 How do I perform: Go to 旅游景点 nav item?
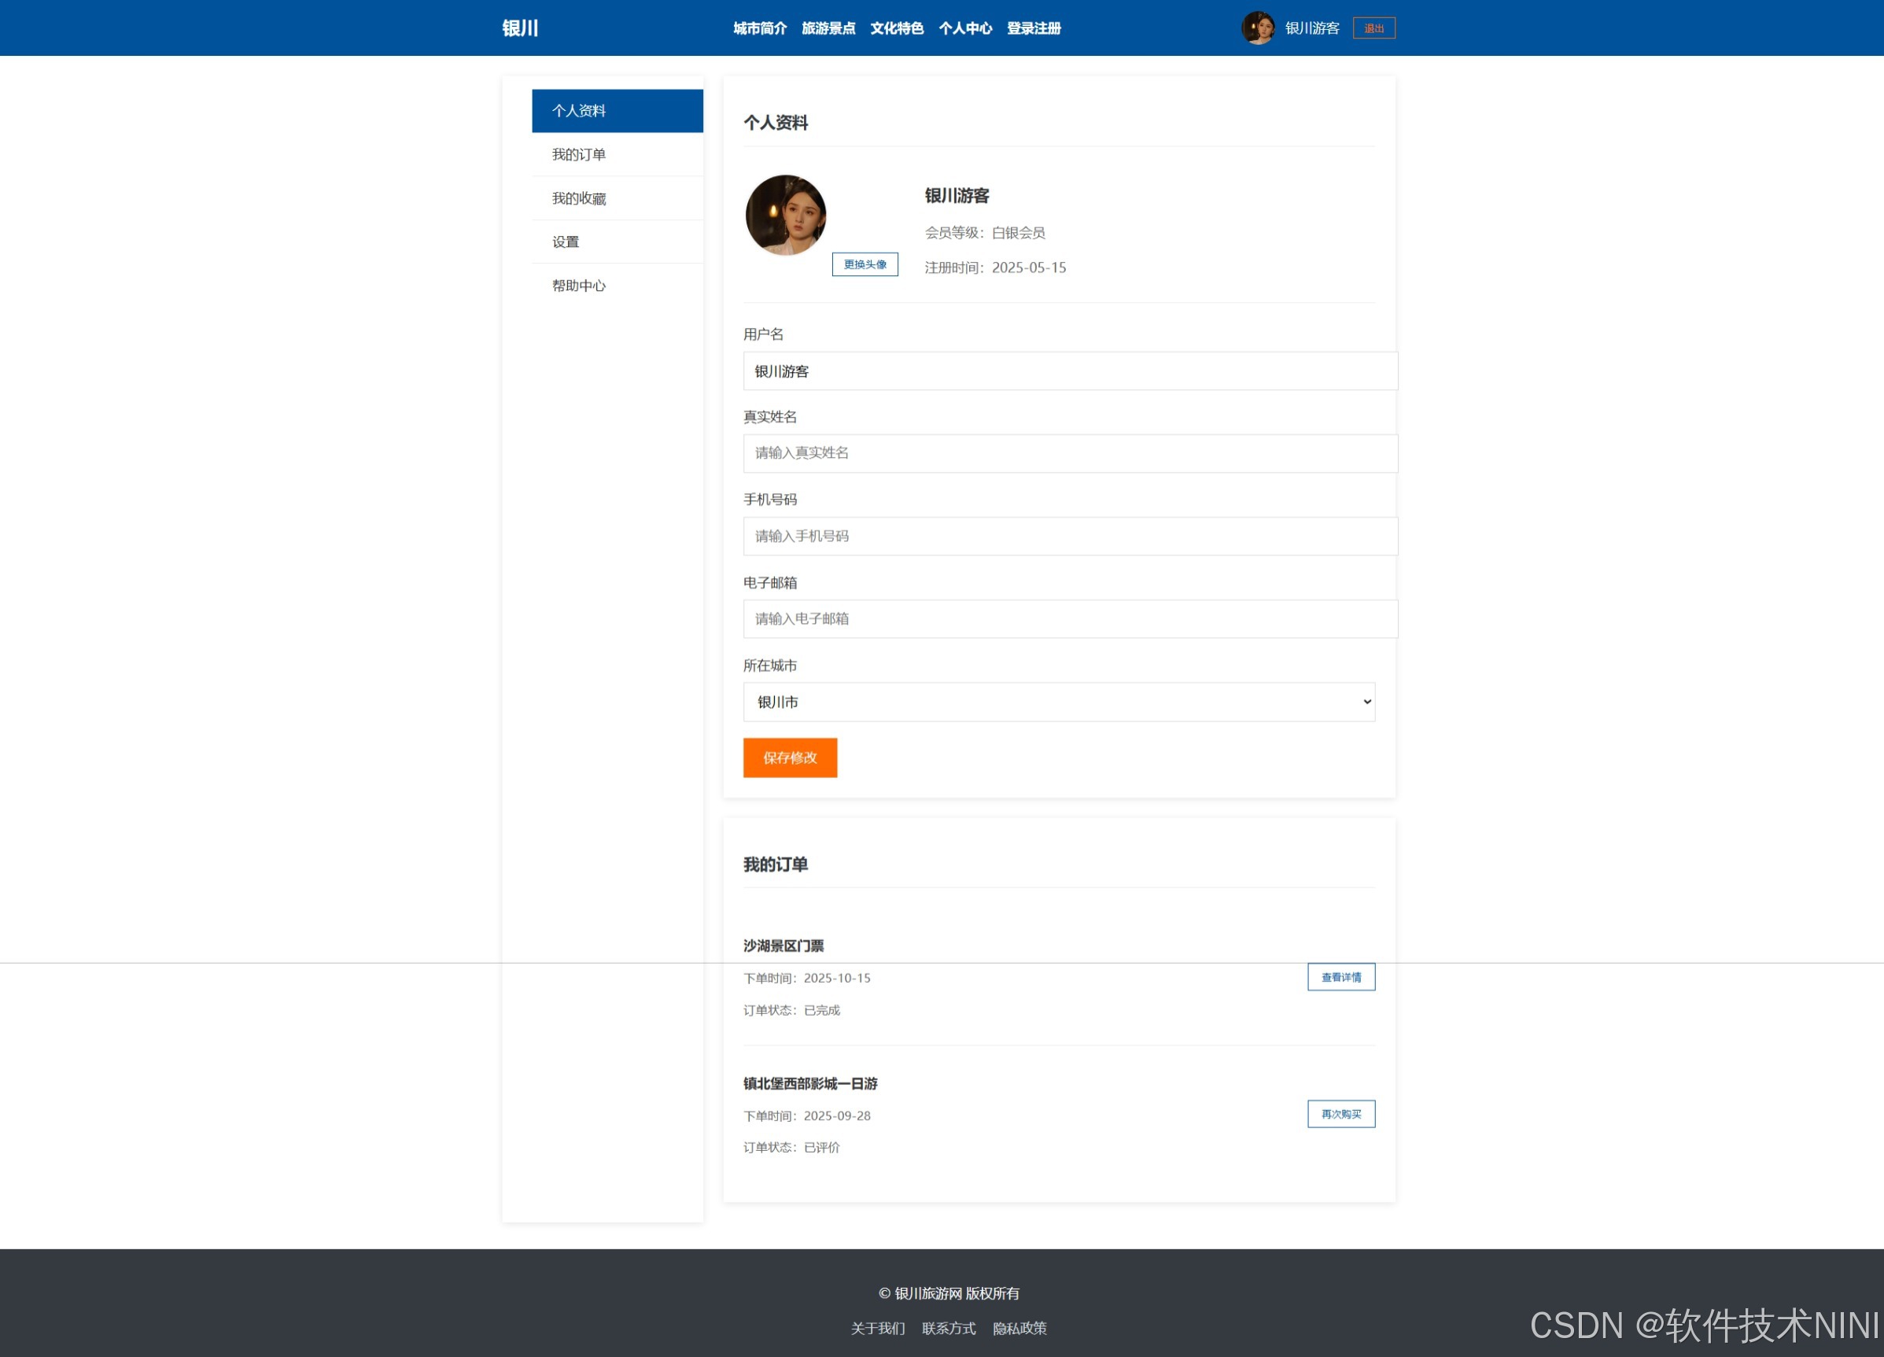click(x=828, y=28)
